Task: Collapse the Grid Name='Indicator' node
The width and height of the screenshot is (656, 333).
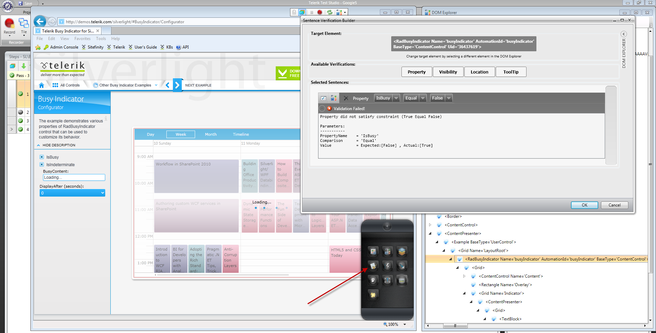Action: click(x=464, y=293)
